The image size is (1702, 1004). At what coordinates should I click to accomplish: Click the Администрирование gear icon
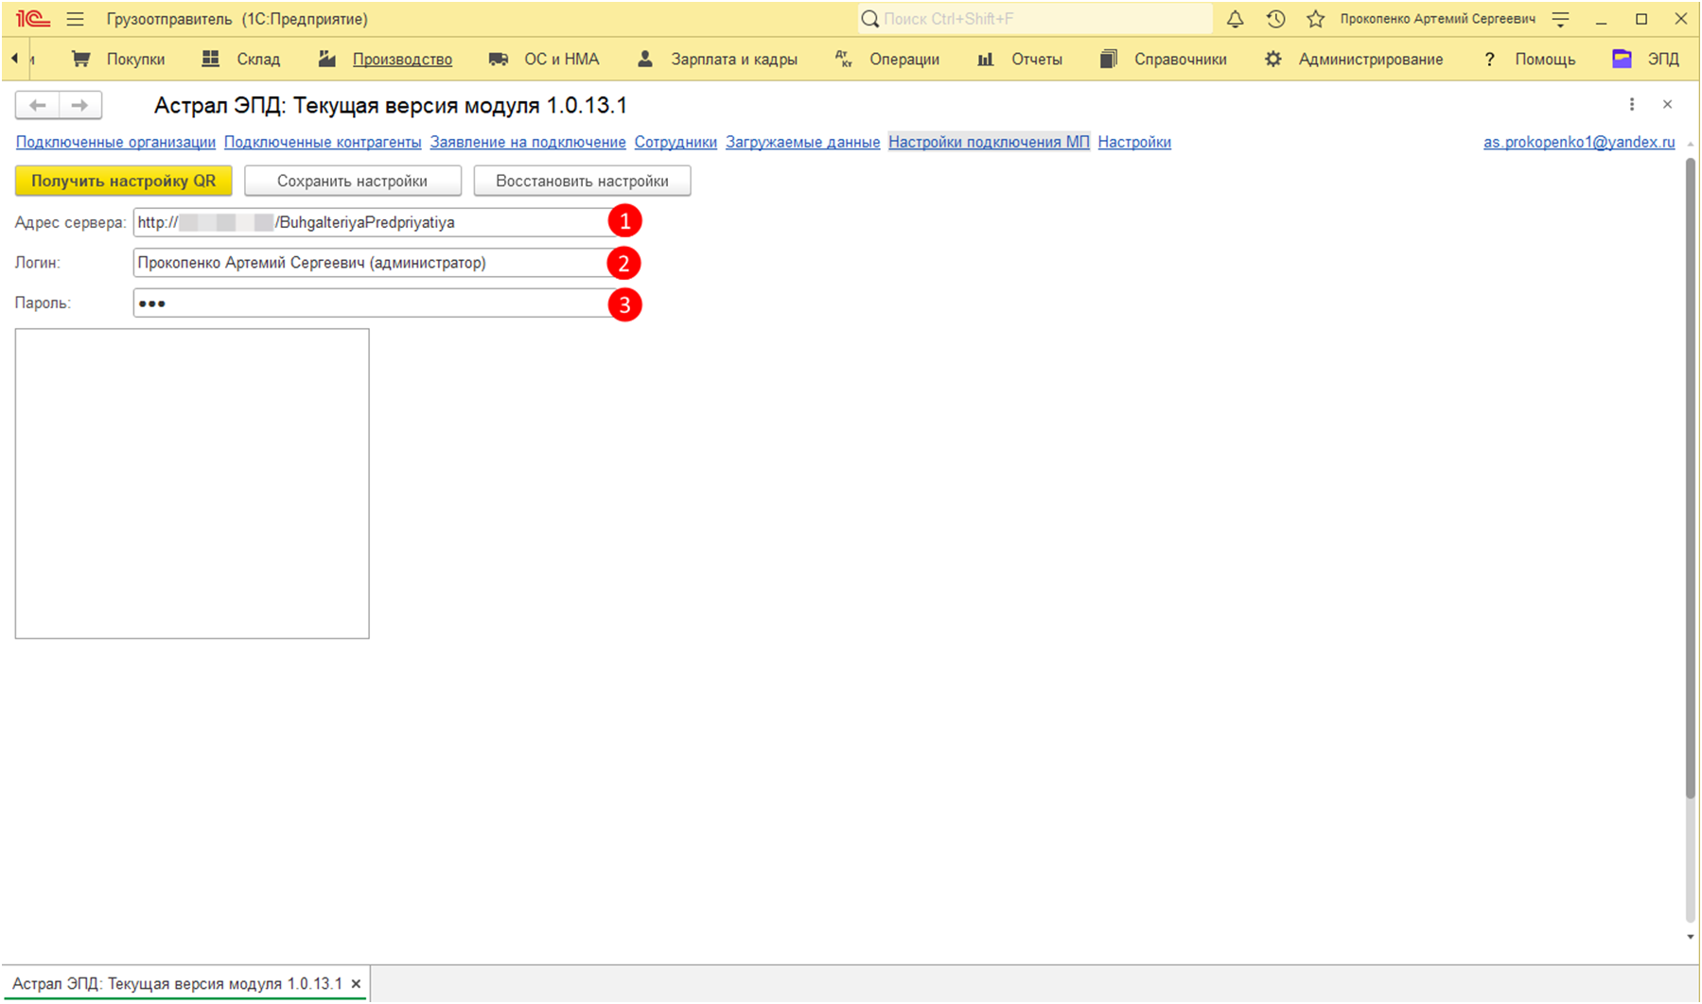1273,59
